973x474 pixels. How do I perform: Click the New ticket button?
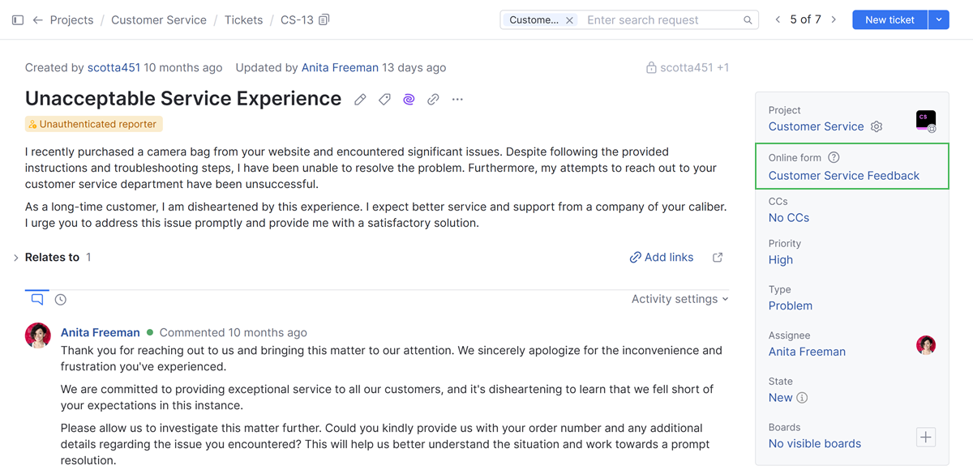tap(889, 19)
